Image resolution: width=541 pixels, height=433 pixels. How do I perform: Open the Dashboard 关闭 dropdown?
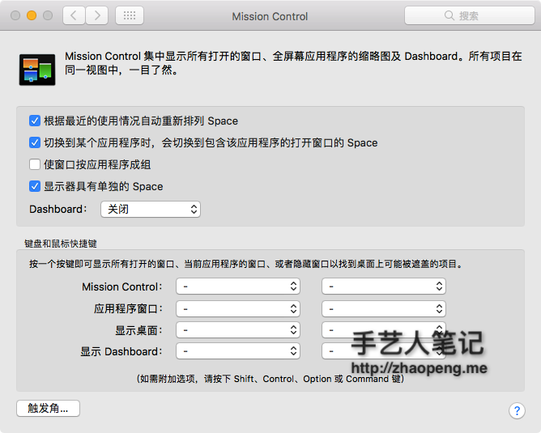point(150,209)
